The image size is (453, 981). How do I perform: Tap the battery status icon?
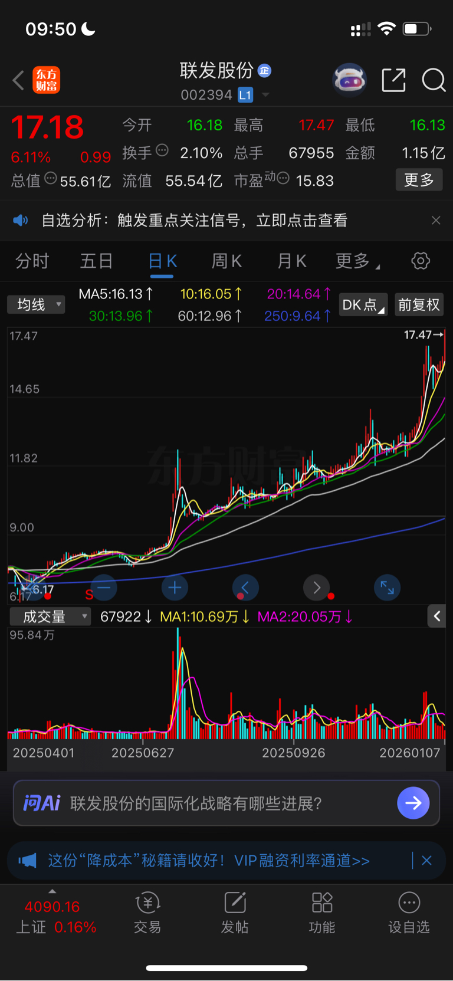(417, 28)
